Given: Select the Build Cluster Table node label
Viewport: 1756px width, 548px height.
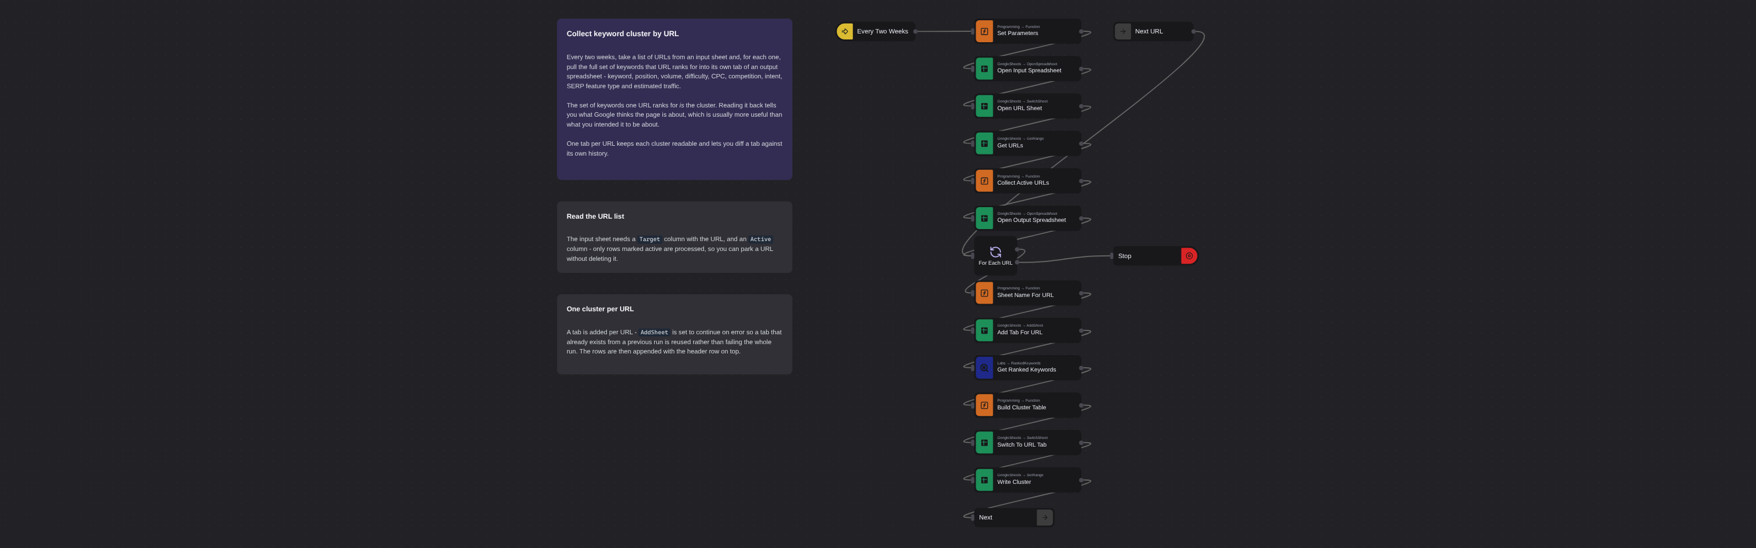Looking at the screenshot, I should tap(1021, 408).
